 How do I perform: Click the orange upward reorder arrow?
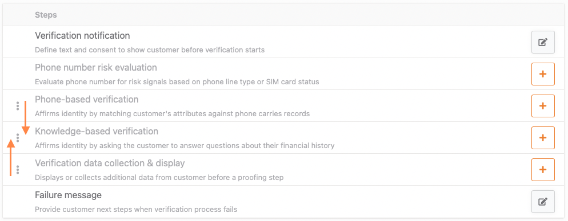click(x=11, y=158)
